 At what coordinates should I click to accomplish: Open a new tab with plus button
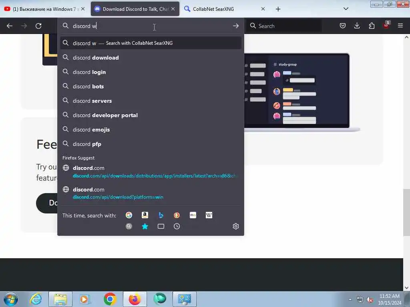(278, 9)
